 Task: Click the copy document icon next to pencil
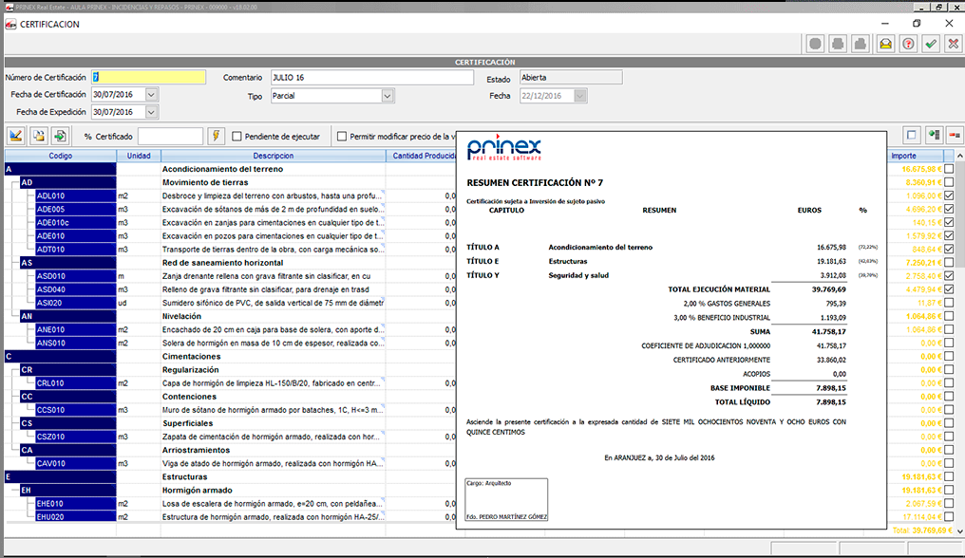(x=38, y=135)
